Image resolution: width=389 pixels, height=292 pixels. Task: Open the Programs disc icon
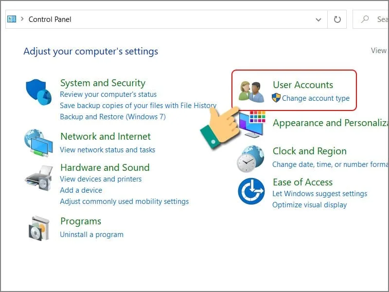tap(38, 228)
